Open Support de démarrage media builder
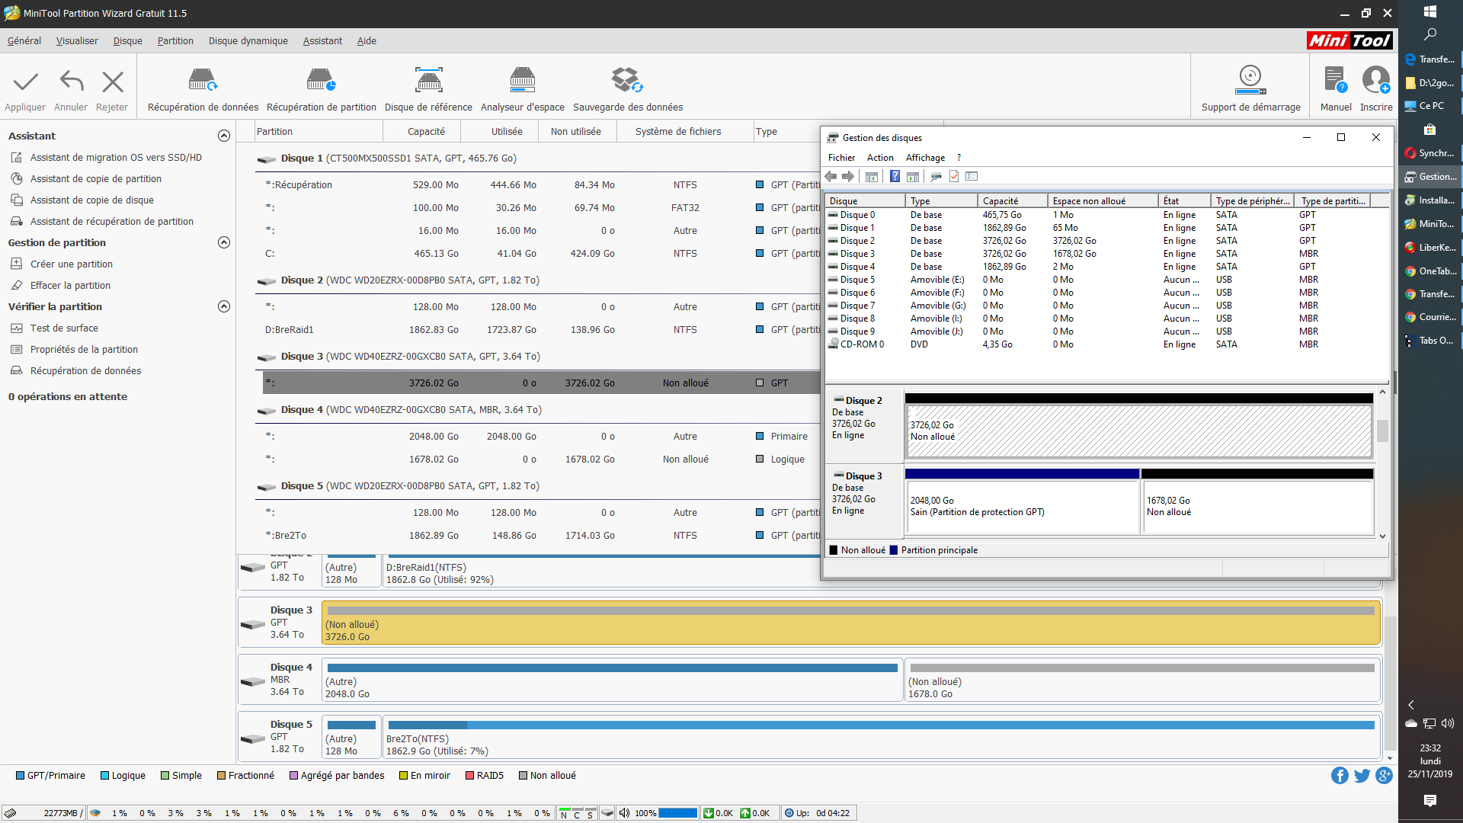Image resolution: width=1463 pixels, height=823 pixels. point(1250,80)
